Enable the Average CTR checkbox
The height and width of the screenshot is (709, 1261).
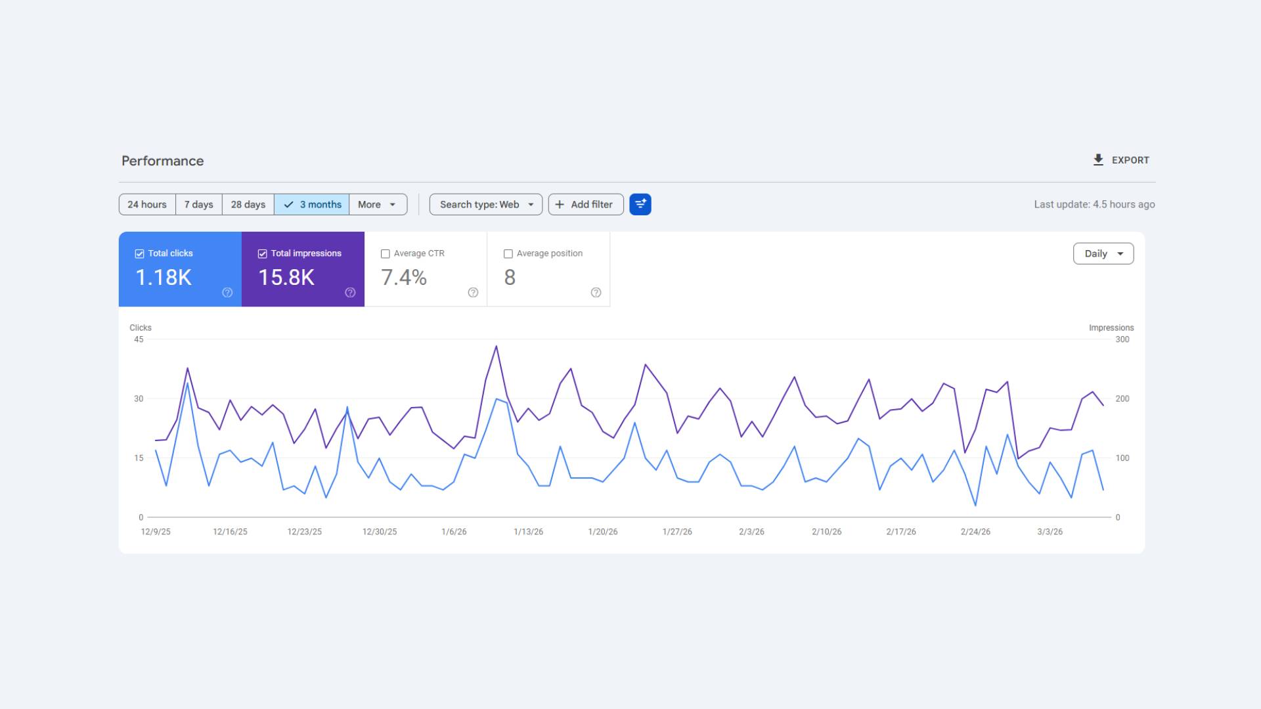coord(386,253)
